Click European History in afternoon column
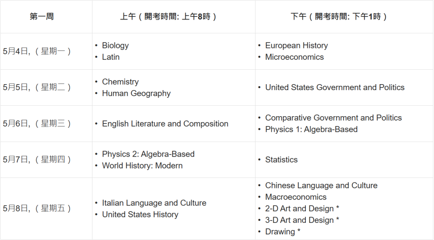Viewport: 434px width, 240px height. point(296,46)
